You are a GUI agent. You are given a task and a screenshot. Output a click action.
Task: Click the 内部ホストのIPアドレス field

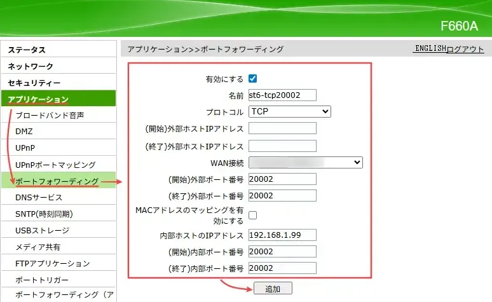(282, 235)
